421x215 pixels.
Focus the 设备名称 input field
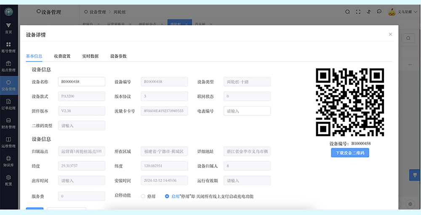point(82,81)
